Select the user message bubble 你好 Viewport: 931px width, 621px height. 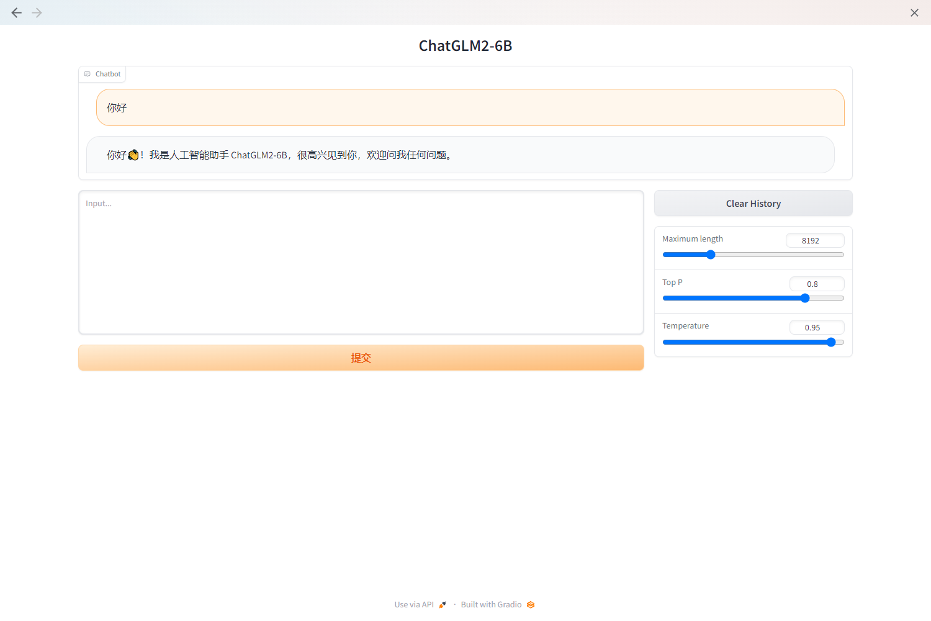tap(470, 107)
